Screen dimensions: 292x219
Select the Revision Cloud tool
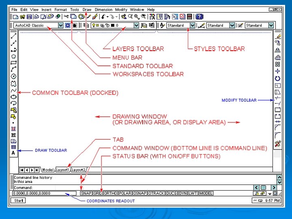tap(14, 84)
